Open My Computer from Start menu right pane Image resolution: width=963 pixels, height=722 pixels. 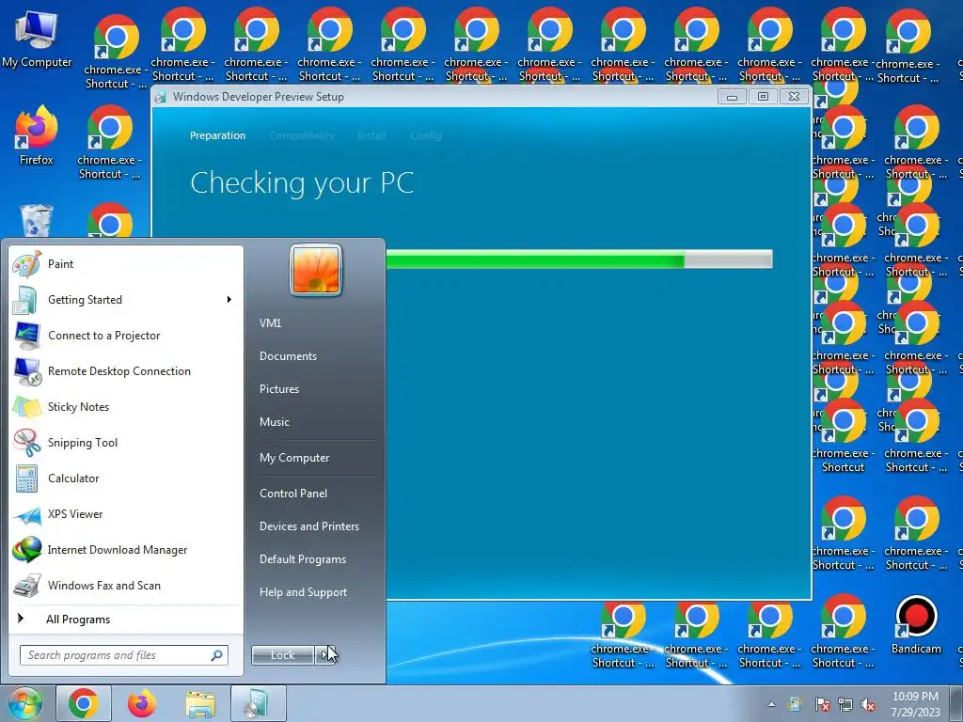coord(294,458)
